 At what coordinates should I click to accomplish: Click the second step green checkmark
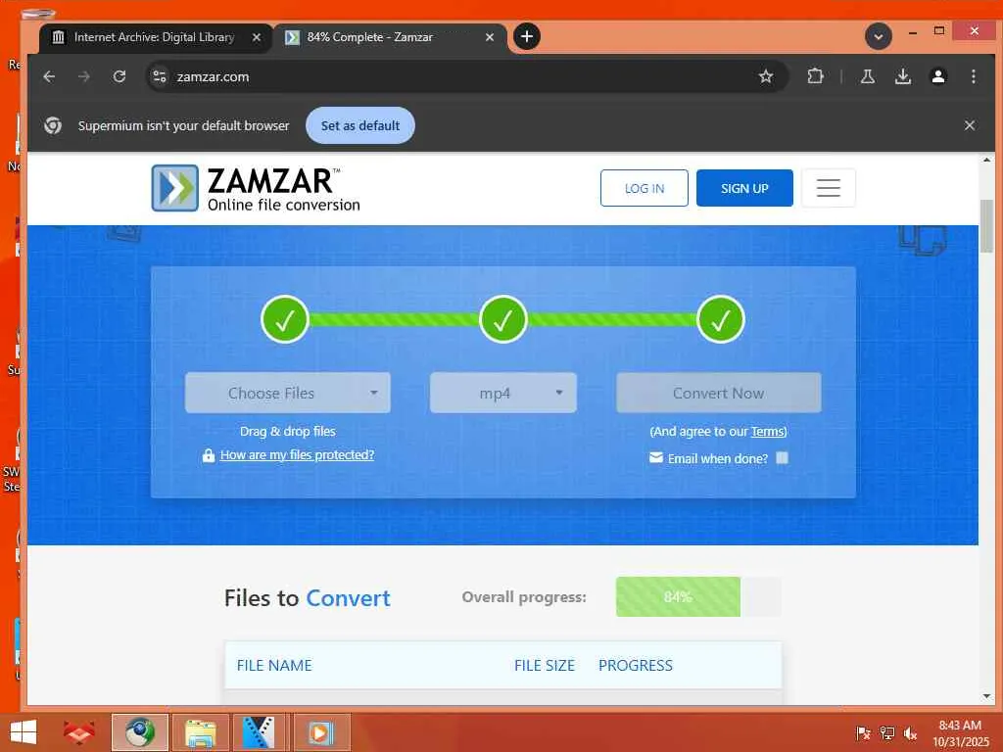click(502, 320)
